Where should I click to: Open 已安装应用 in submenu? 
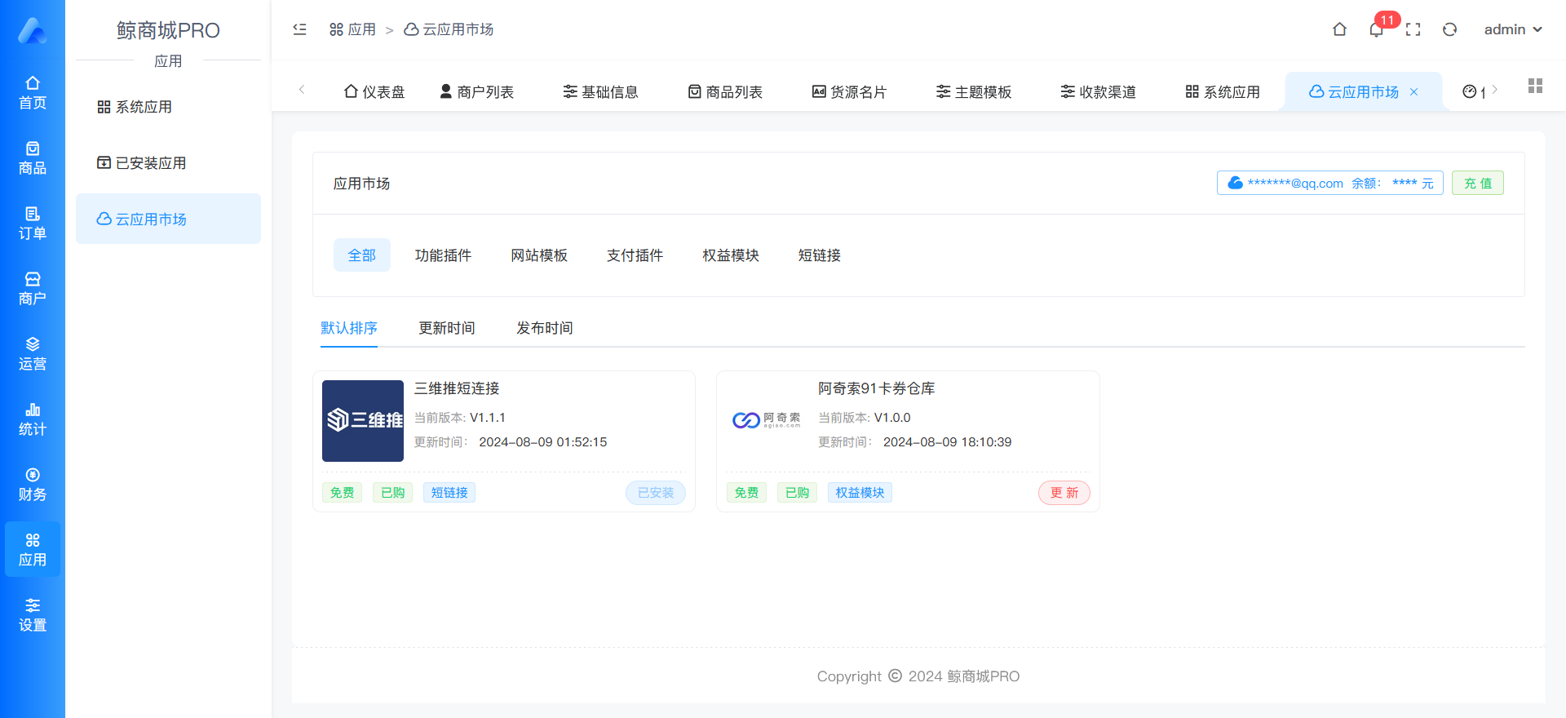click(168, 163)
